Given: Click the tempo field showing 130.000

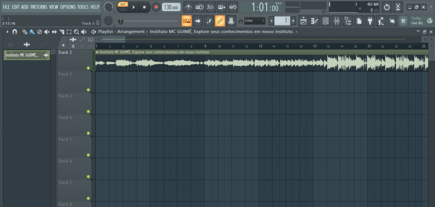Looking at the screenshot, I should 171,7.
